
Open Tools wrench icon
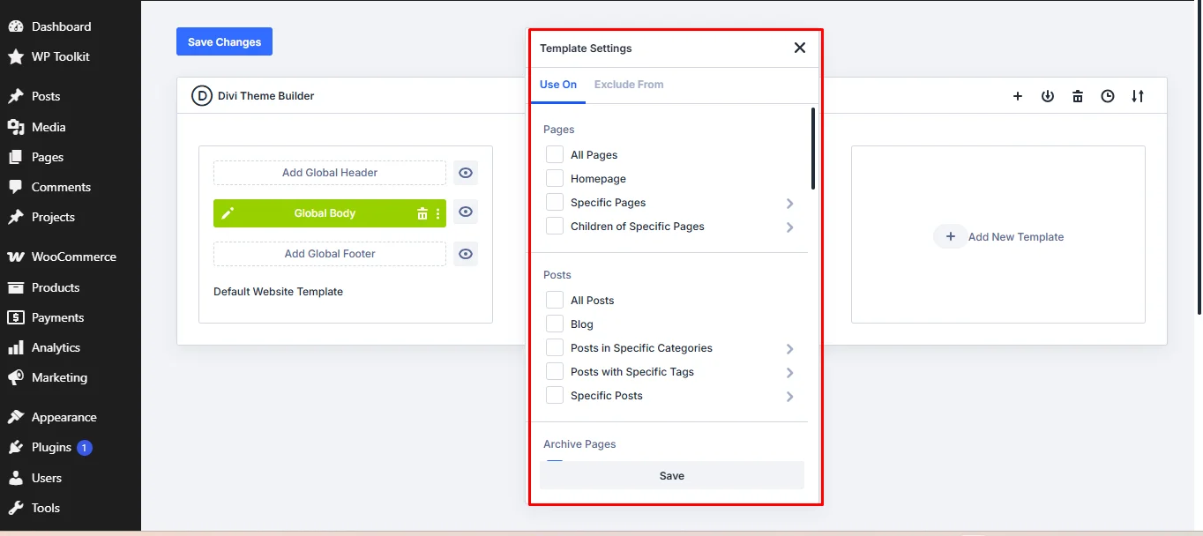click(16, 508)
